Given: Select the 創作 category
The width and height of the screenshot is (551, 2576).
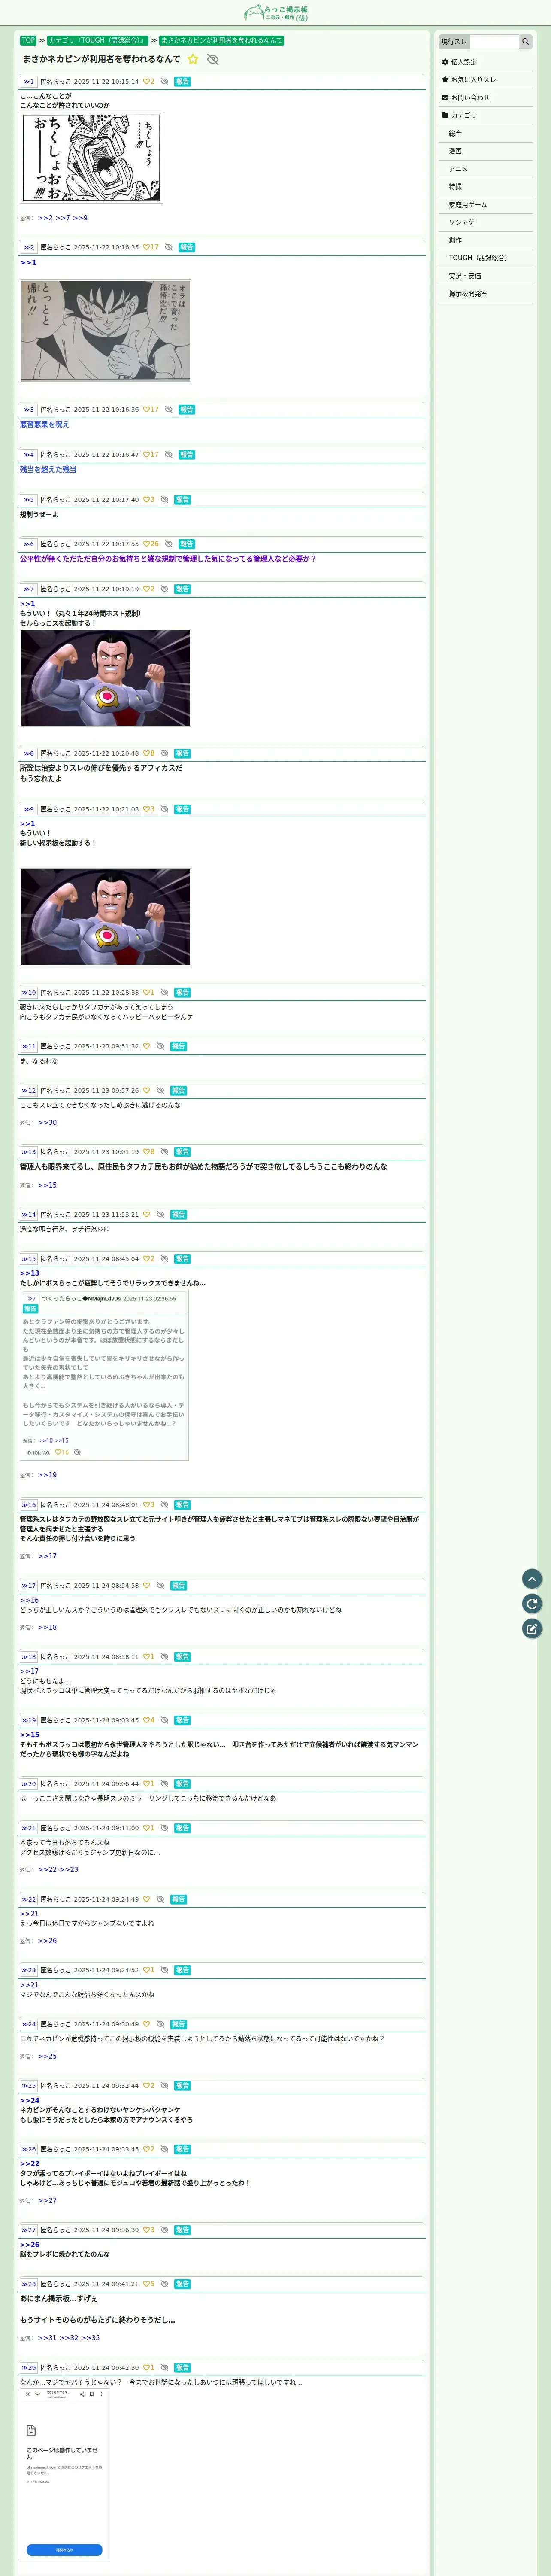Looking at the screenshot, I should [x=455, y=240].
